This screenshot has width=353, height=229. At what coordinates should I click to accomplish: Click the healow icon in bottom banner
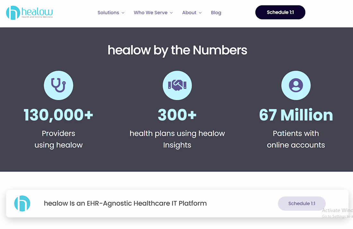22,203
